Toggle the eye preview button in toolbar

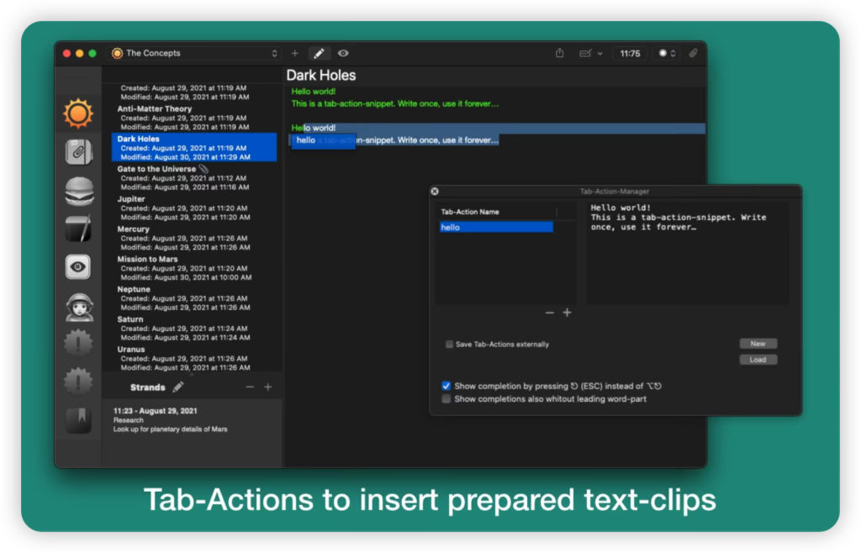pyautogui.click(x=343, y=53)
